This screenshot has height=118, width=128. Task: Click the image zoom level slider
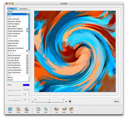(x=49, y=102)
